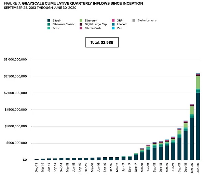Click the 'Total: $2.58B' box

point(102,42)
